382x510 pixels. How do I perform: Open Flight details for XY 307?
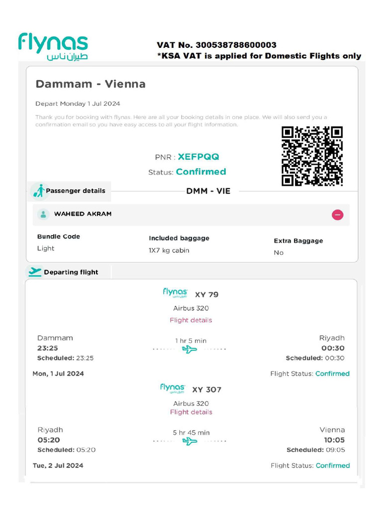[191, 412]
